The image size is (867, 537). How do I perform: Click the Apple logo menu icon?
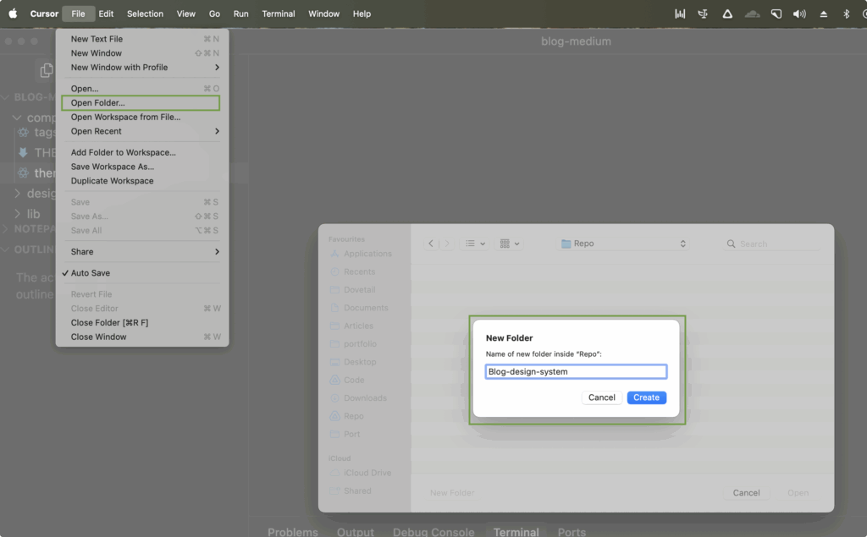(13, 14)
